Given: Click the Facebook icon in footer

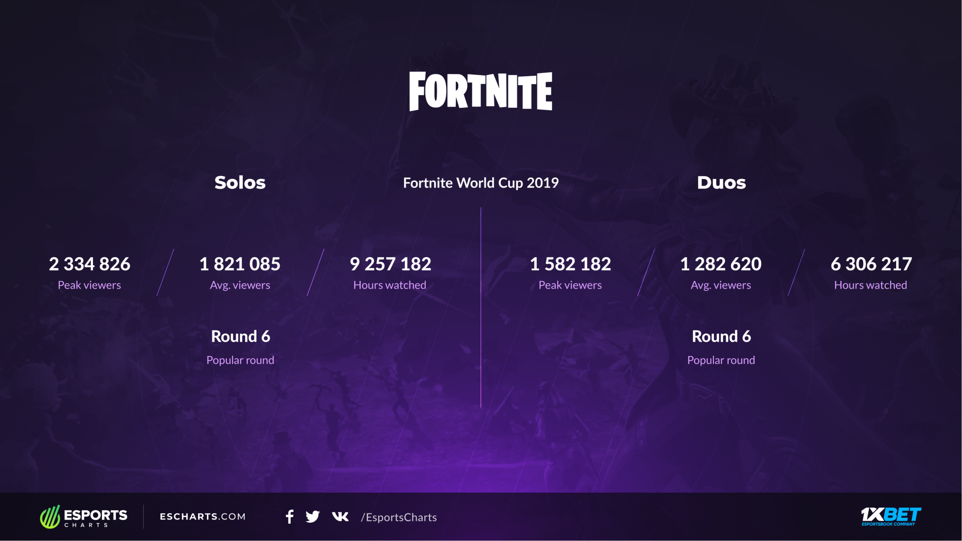Looking at the screenshot, I should tap(289, 517).
